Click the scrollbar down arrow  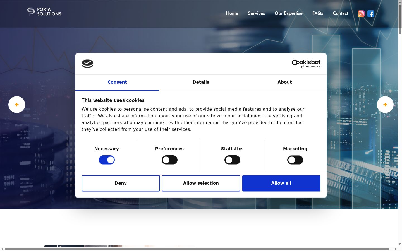click(x=400, y=244)
